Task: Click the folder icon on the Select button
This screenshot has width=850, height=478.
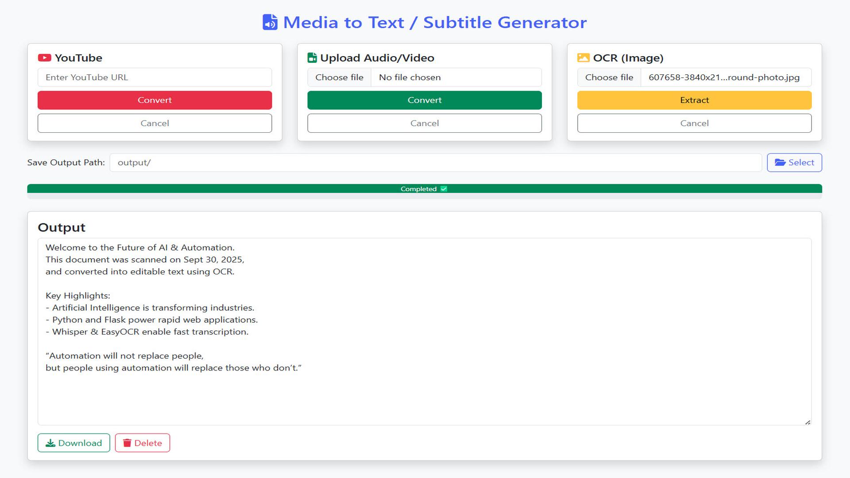Action: [780, 162]
